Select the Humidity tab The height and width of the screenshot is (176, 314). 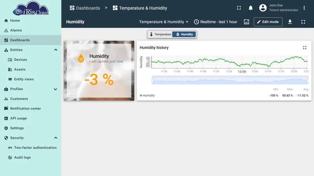(x=184, y=34)
